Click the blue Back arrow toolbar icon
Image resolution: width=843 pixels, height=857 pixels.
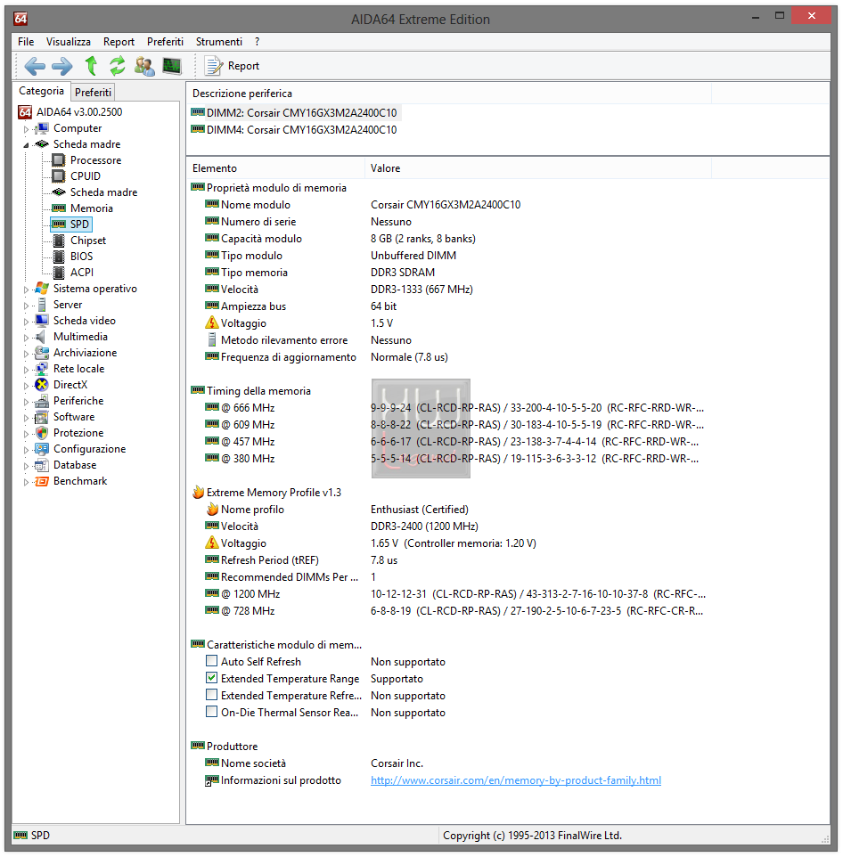(35, 66)
